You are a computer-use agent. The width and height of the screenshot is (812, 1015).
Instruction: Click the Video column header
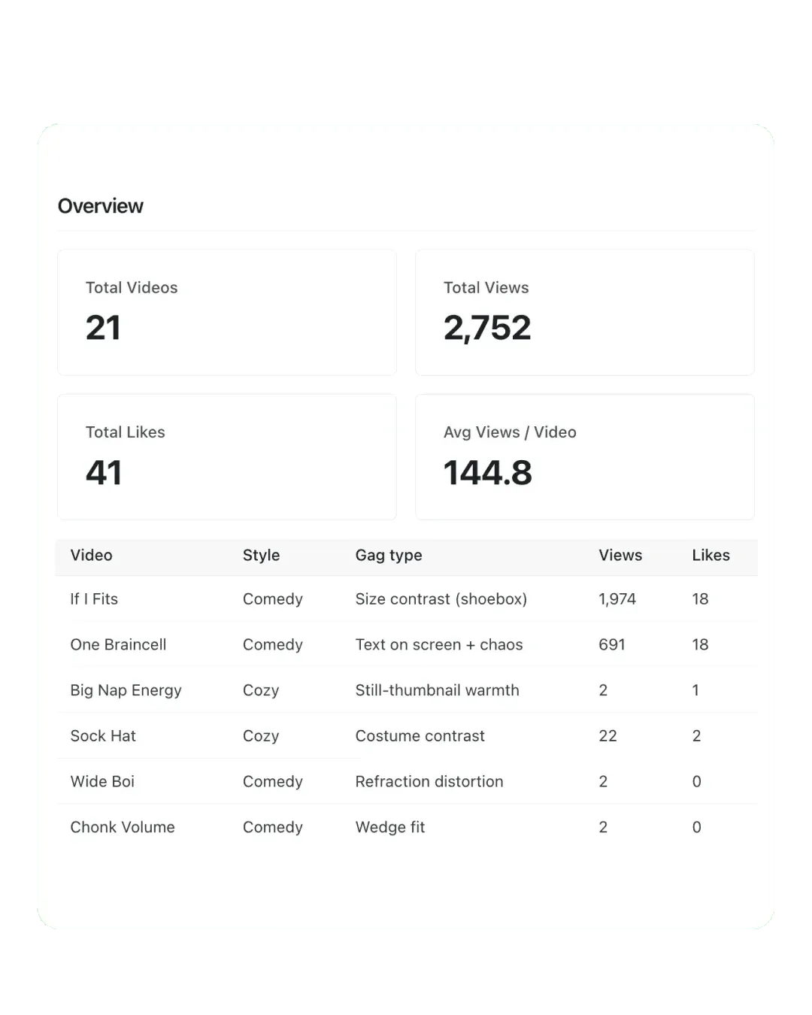tap(91, 556)
